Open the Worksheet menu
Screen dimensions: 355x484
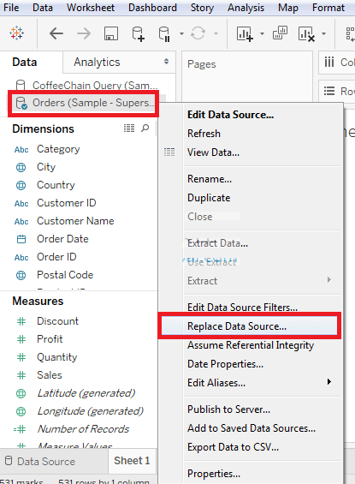coord(91,8)
